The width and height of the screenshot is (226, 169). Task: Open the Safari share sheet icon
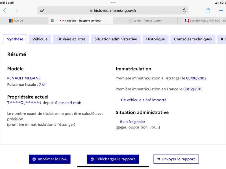208,10
